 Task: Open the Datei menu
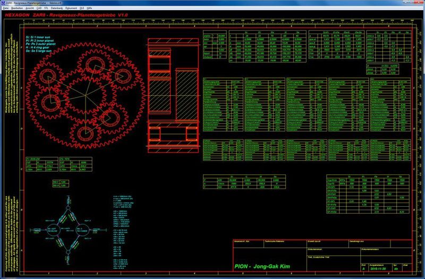[x=6, y=9]
